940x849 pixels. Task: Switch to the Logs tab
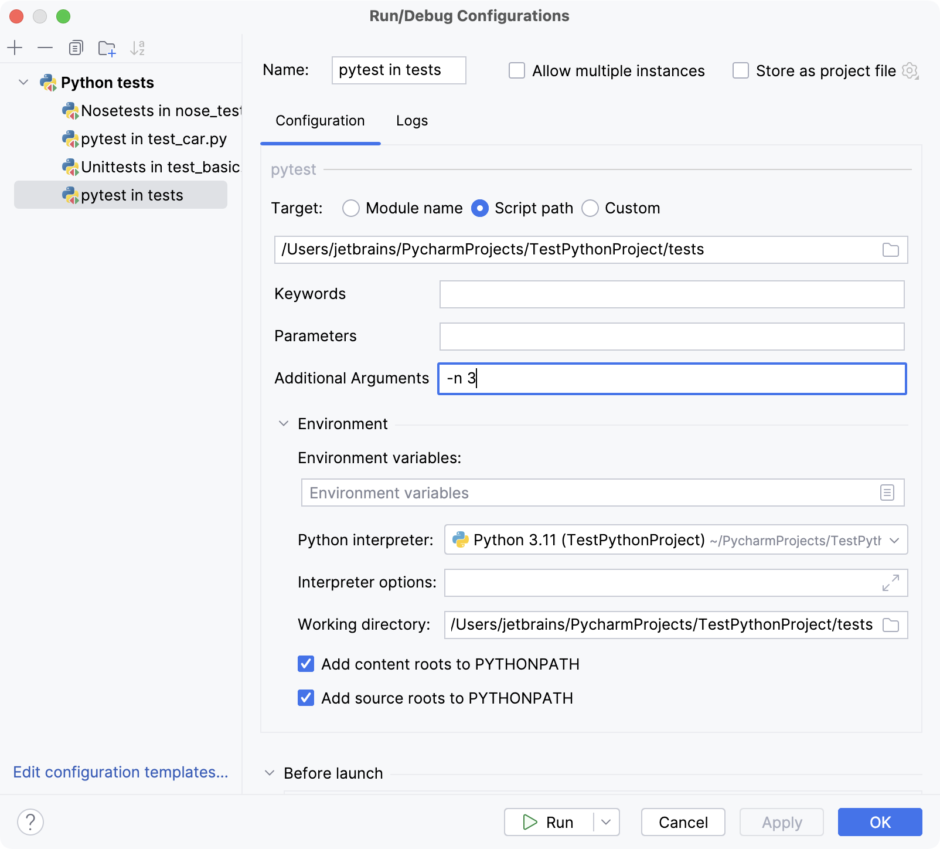tap(411, 121)
